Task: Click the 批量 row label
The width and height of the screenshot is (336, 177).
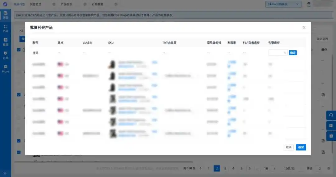Action: 35,53
